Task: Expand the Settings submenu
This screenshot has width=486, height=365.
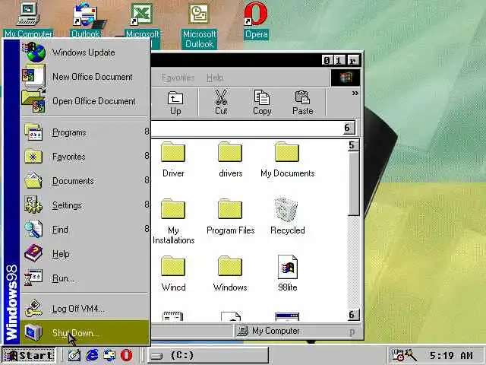Action: point(84,205)
